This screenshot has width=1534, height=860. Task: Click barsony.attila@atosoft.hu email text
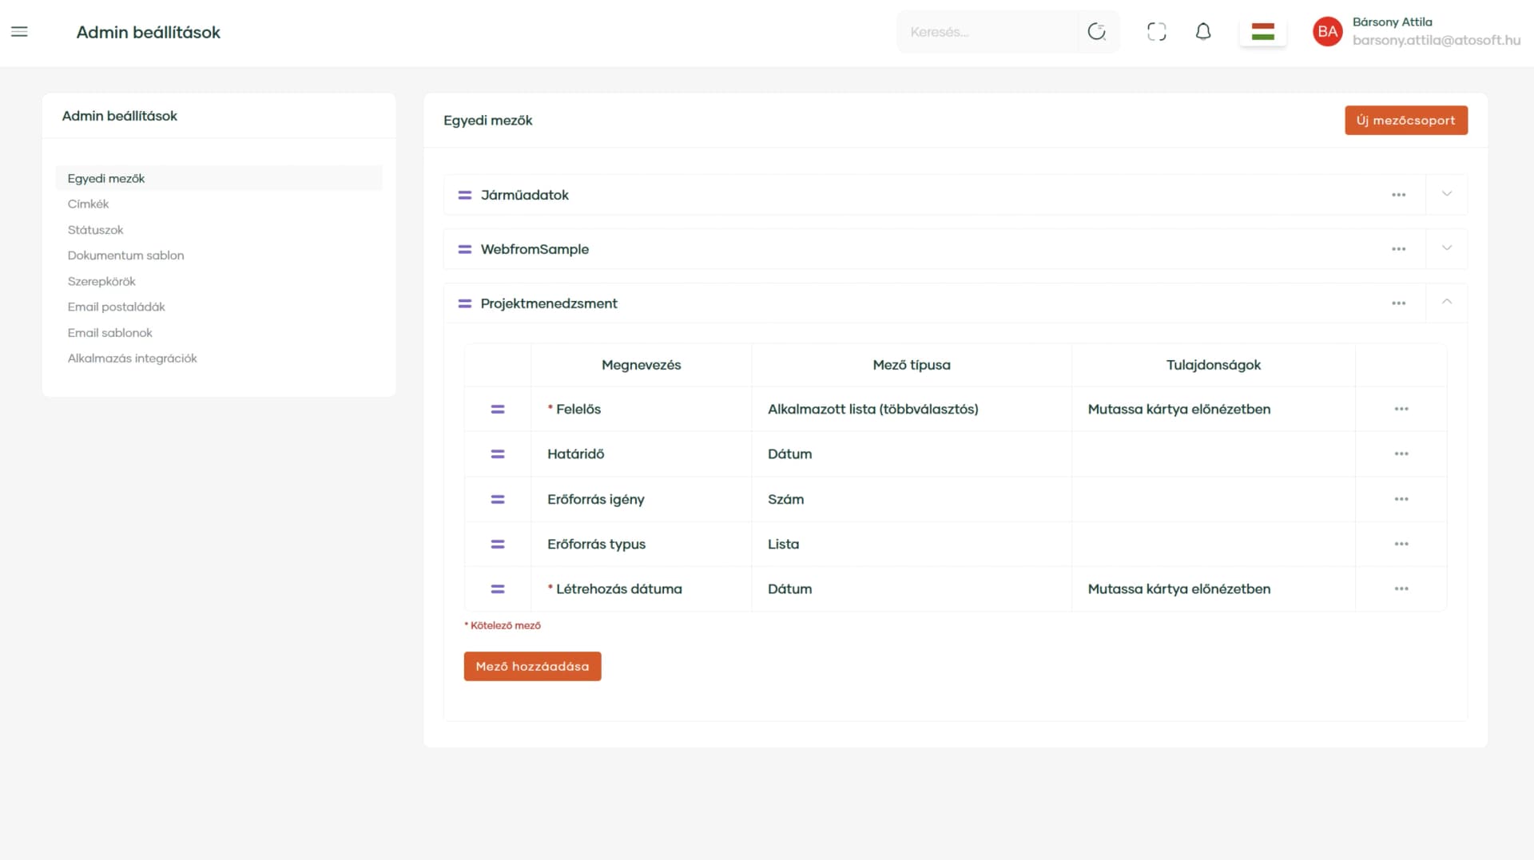(x=1436, y=40)
